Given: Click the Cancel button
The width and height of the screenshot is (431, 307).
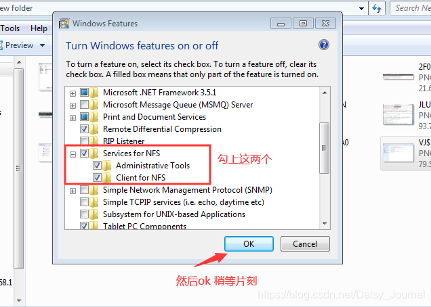Looking at the screenshot, I should click(305, 243).
